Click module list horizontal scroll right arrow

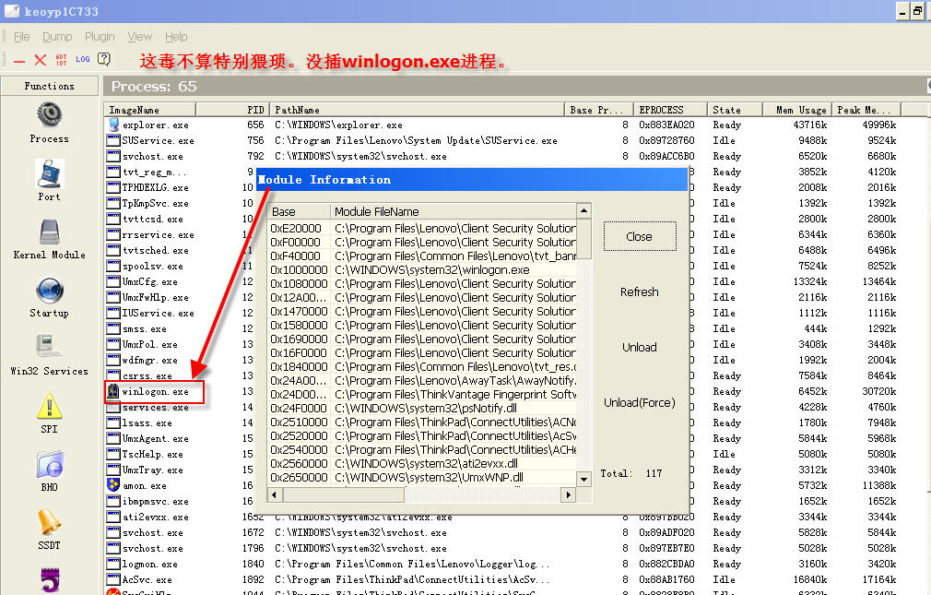tap(568, 494)
